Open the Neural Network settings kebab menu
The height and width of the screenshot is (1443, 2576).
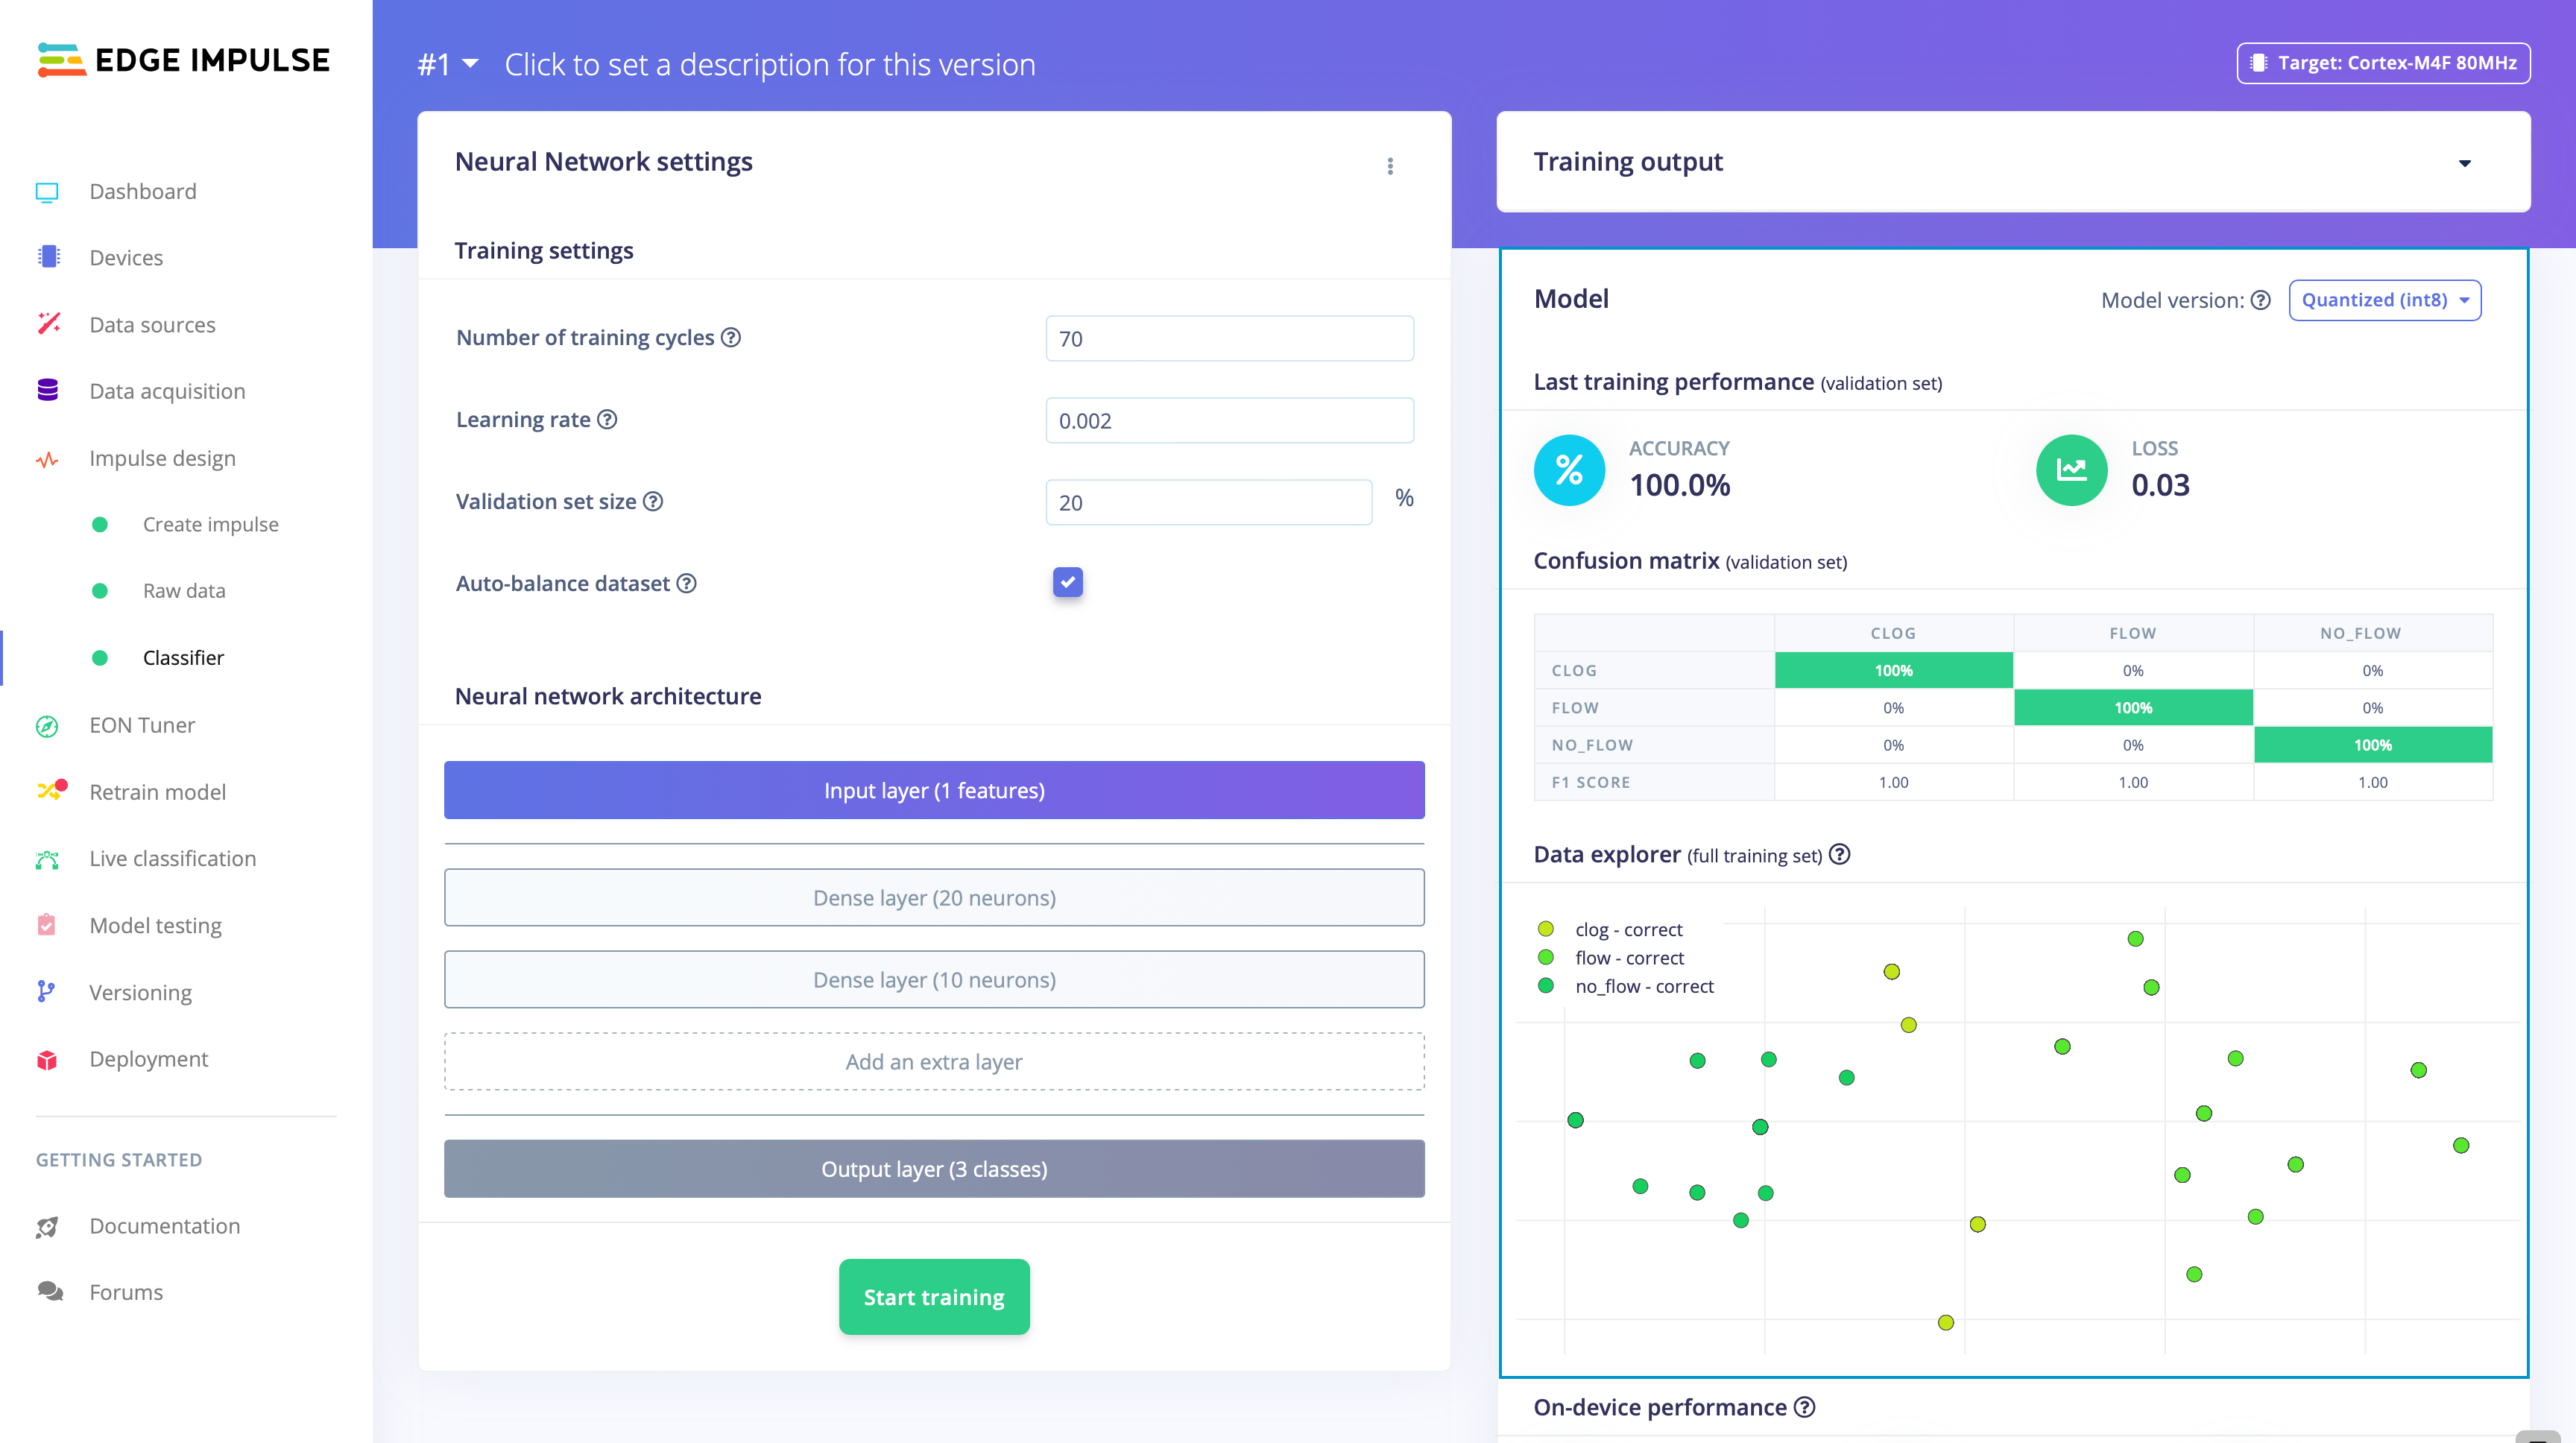tap(1390, 166)
